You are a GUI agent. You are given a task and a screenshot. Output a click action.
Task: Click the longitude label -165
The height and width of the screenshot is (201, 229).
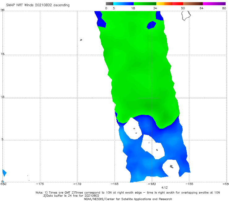(x=114, y=184)
